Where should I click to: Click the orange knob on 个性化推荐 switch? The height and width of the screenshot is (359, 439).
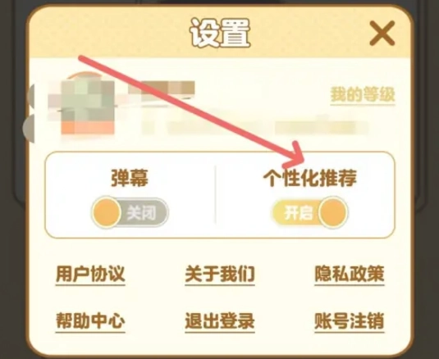tap(333, 213)
